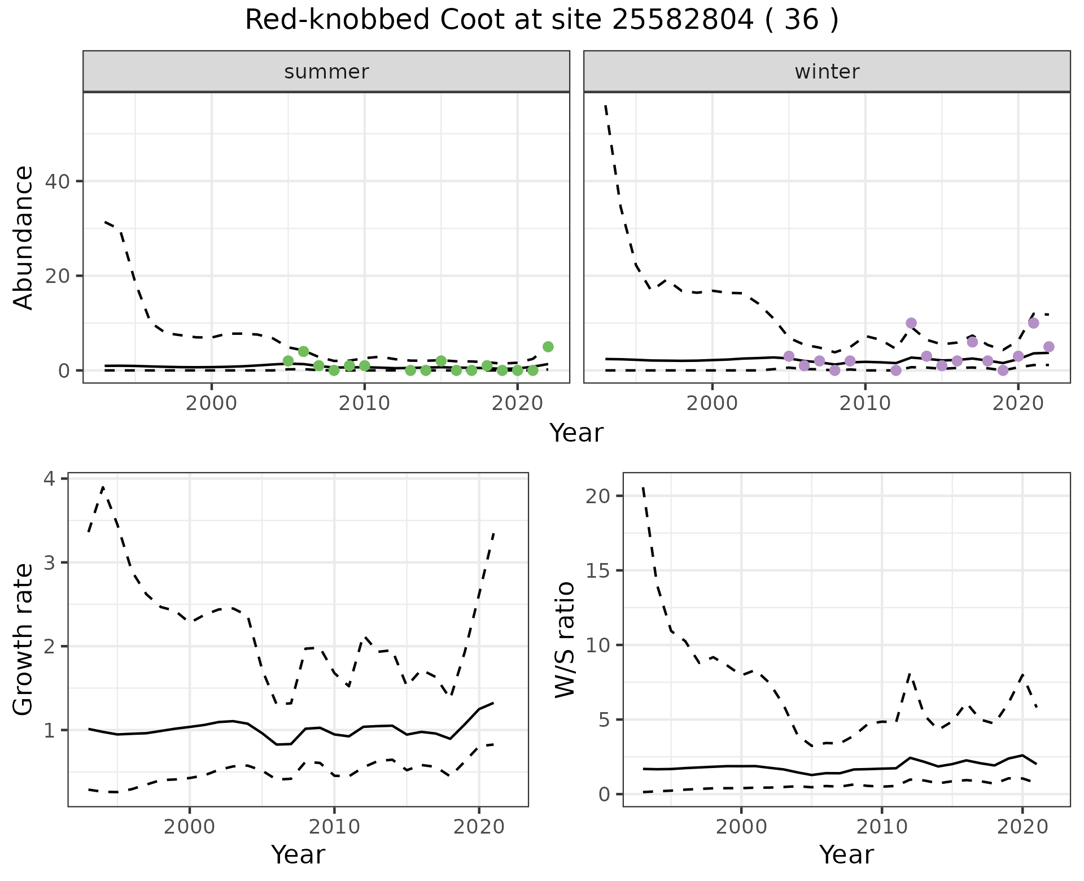This screenshot has height=881, width=1084.
Task: Click the W/S ratio y-axis label
Action: pos(565,639)
